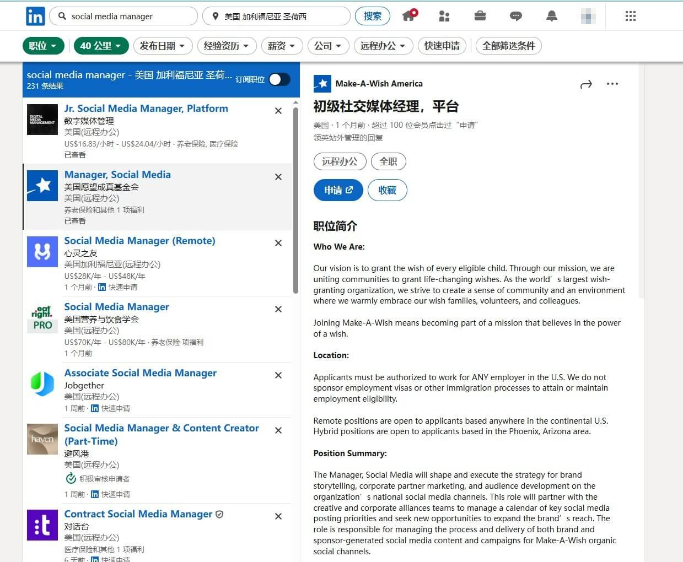Focus the social media manager search field
Image resolution: width=683 pixels, height=562 pixels.
tap(123, 16)
